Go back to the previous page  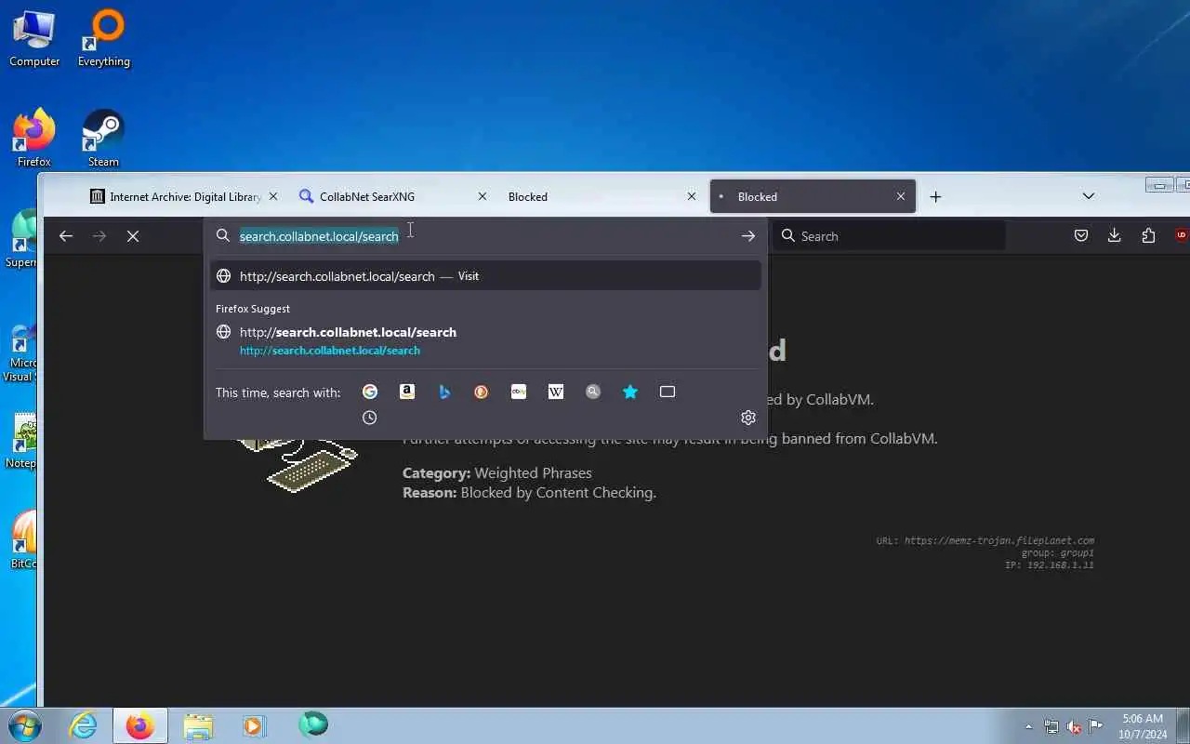(x=66, y=236)
